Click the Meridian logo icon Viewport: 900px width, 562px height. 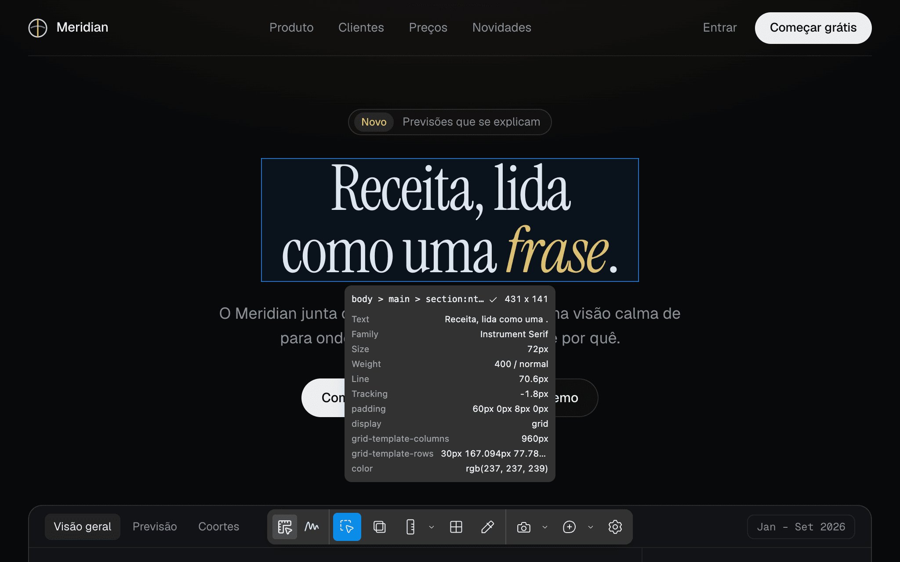(38, 28)
